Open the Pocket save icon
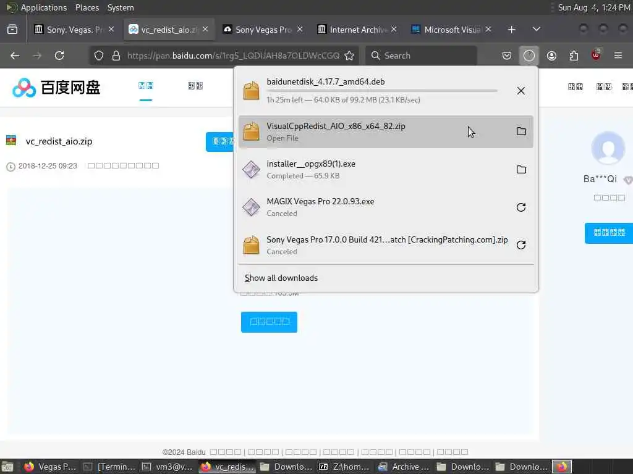633x474 pixels. 507,56
